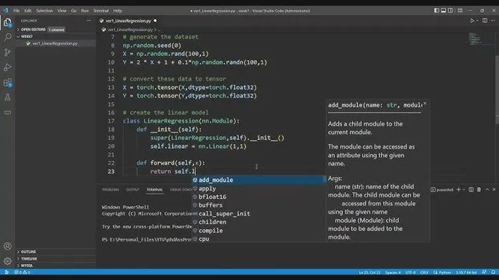Open the Run and Debug view
This screenshot has width=499, height=280.
[x=7, y=67]
